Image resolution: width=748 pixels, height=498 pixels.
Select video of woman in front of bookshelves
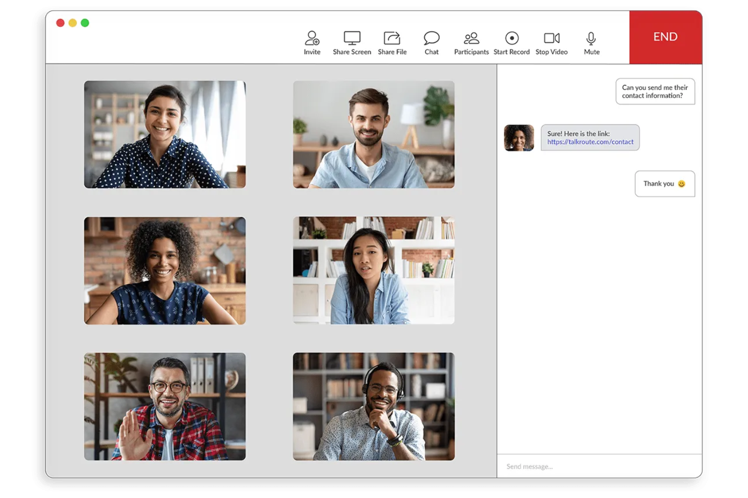(x=373, y=270)
